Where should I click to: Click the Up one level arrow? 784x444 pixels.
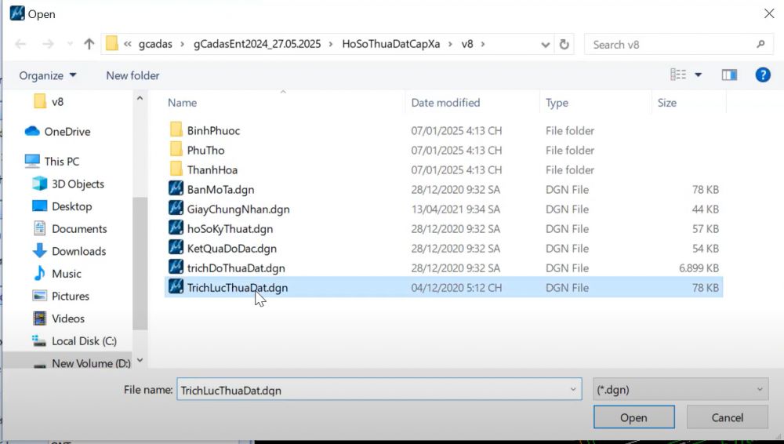point(89,45)
